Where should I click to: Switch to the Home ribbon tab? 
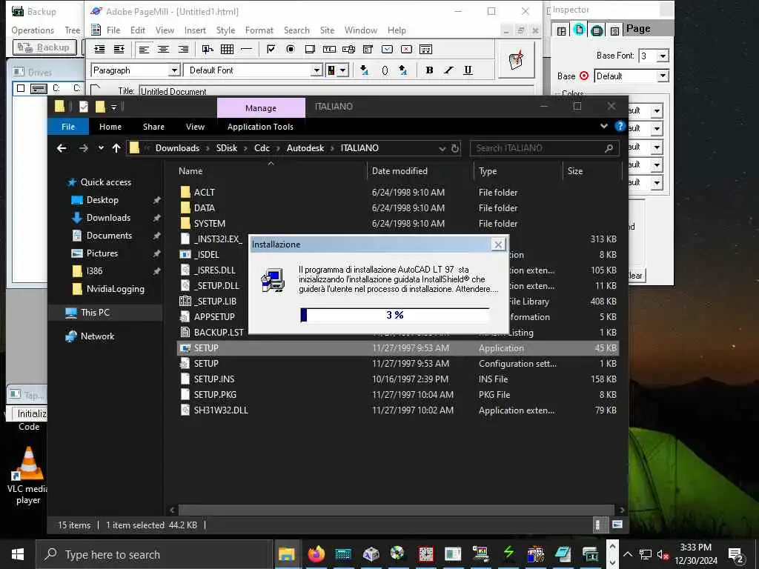(110, 127)
